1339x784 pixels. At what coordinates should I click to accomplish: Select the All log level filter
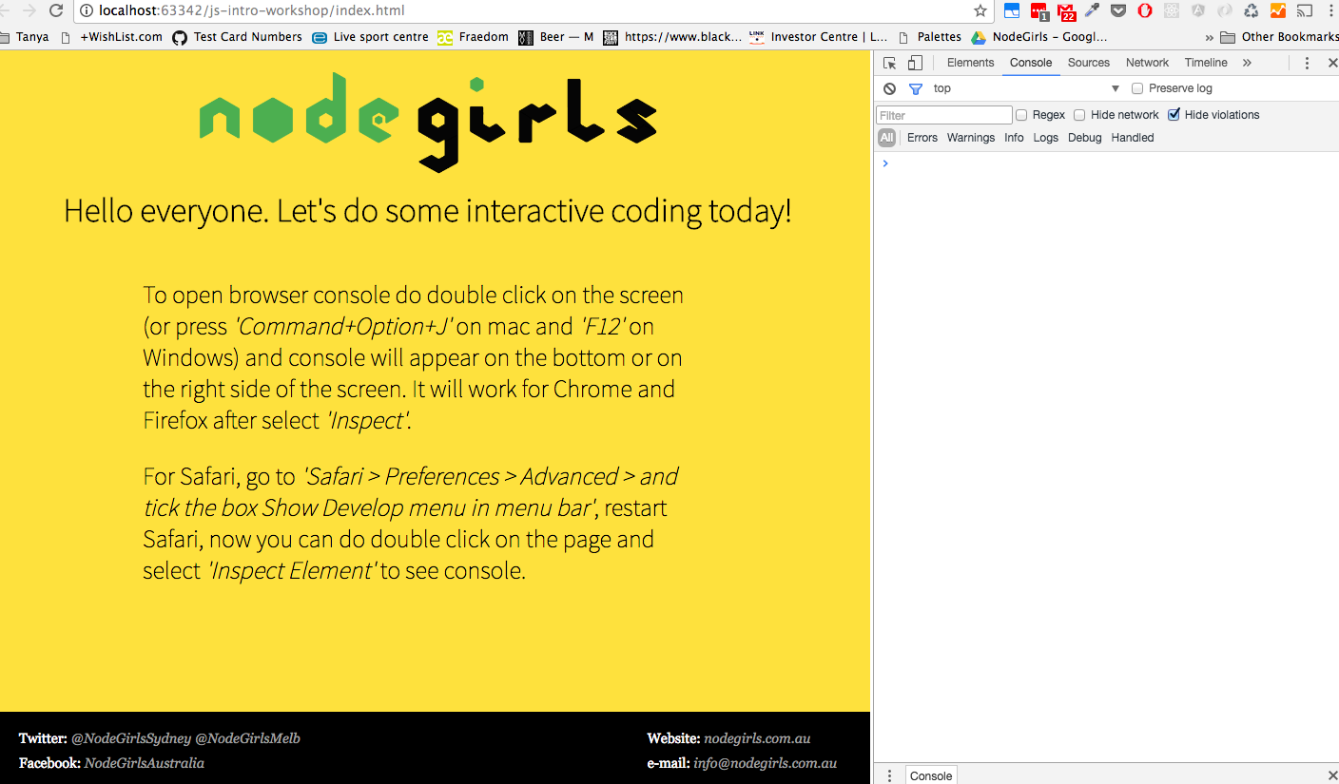click(x=886, y=138)
